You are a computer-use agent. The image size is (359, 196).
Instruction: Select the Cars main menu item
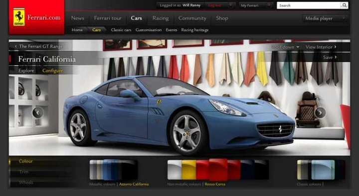(x=137, y=18)
